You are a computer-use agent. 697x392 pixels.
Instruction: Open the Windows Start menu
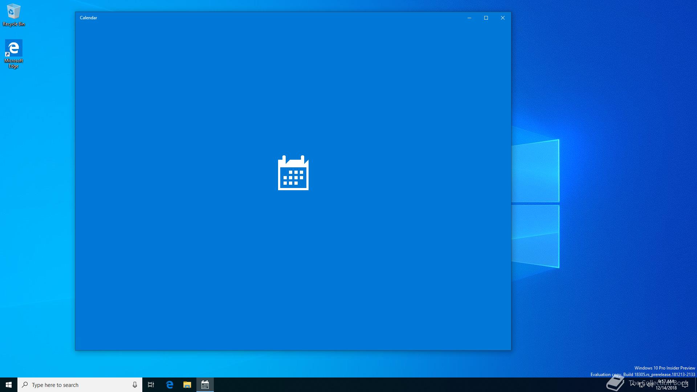coord(9,385)
